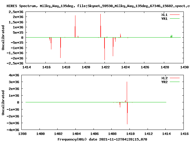This screenshot has height=142, width=190.
Task: Click the YR2 legend label
Action: tap(164, 82)
